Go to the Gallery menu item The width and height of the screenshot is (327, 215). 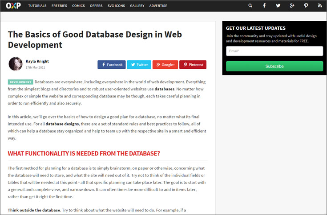tap(137, 6)
